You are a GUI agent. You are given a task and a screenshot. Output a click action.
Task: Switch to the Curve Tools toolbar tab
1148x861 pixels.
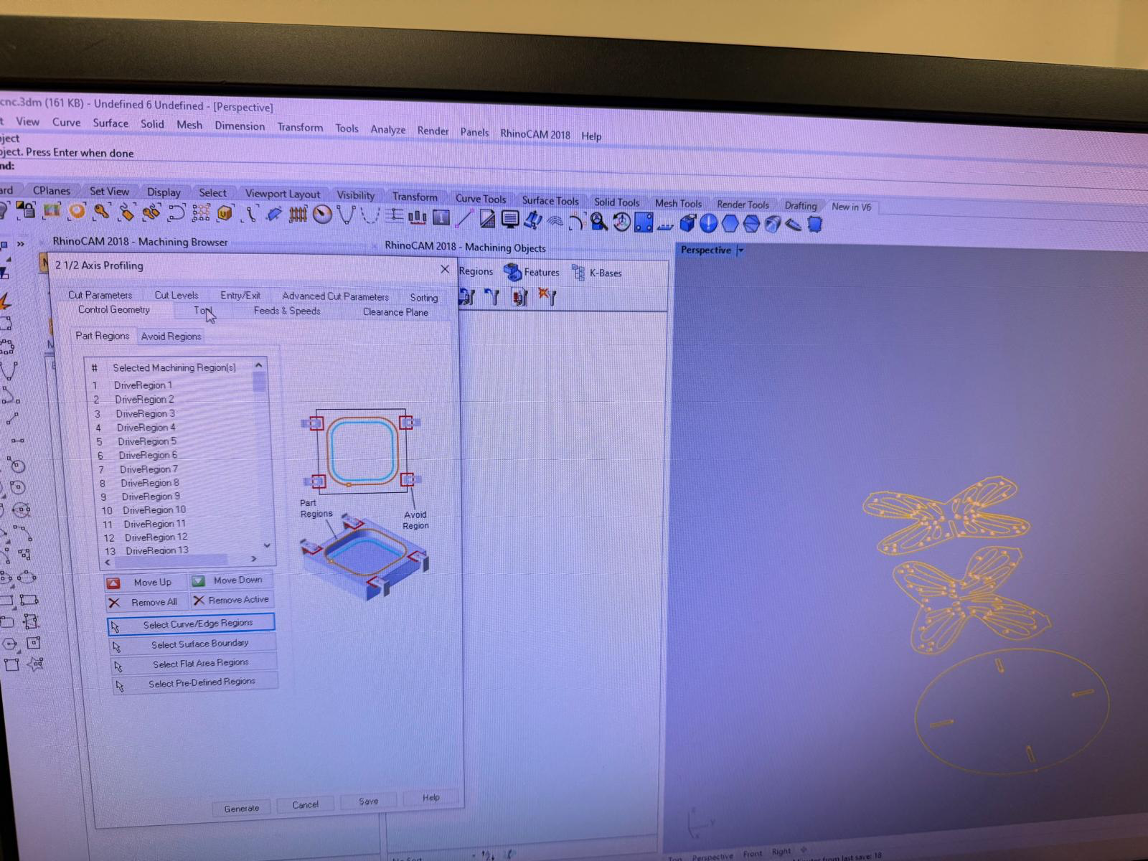pyautogui.click(x=481, y=199)
